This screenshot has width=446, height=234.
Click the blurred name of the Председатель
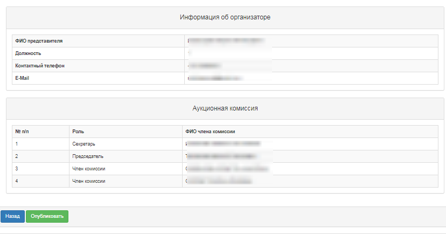(x=221, y=156)
